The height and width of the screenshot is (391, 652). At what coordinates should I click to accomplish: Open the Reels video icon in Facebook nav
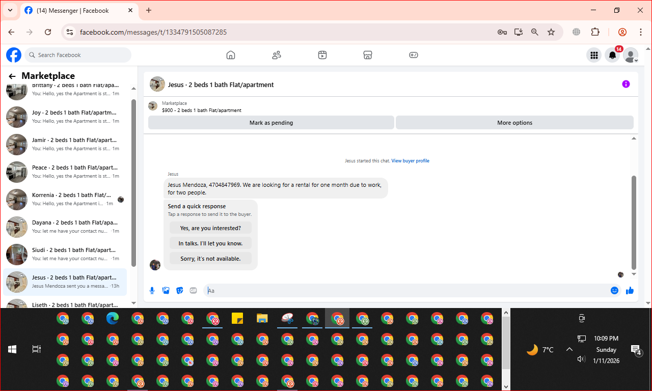pos(322,55)
